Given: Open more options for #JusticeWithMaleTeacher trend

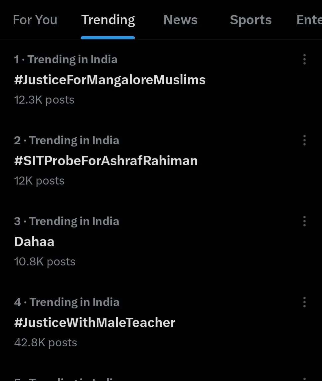Looking at the screenshot, I should pos(304,302).
